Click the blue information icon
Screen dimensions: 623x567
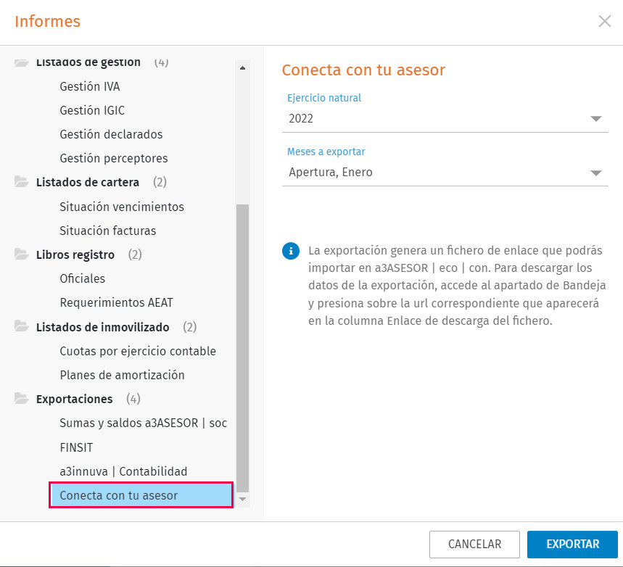point(291,251)
